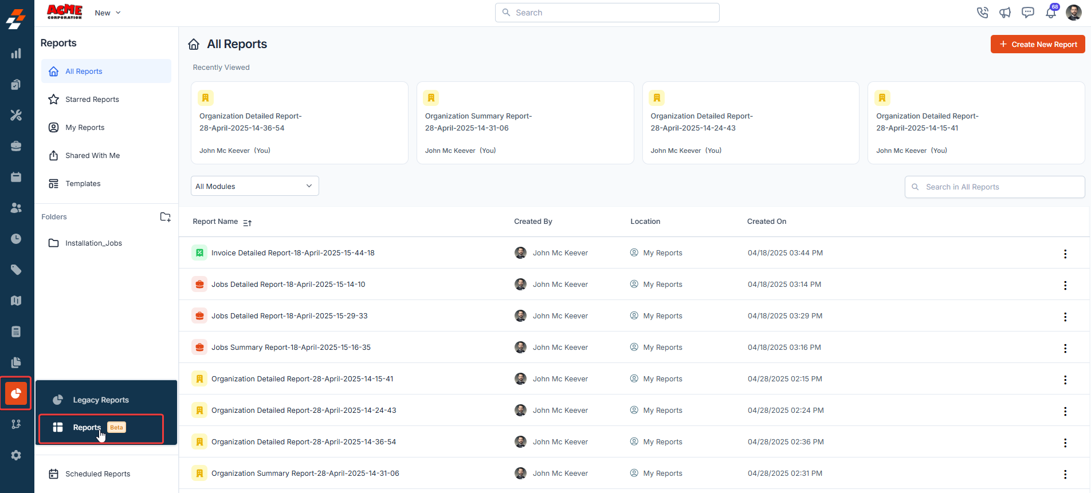Open Jobs Detailed Report-18-April-2025-15-29-33
The height and width of the screenshot is (493, 1091).
tap(289, 315)
